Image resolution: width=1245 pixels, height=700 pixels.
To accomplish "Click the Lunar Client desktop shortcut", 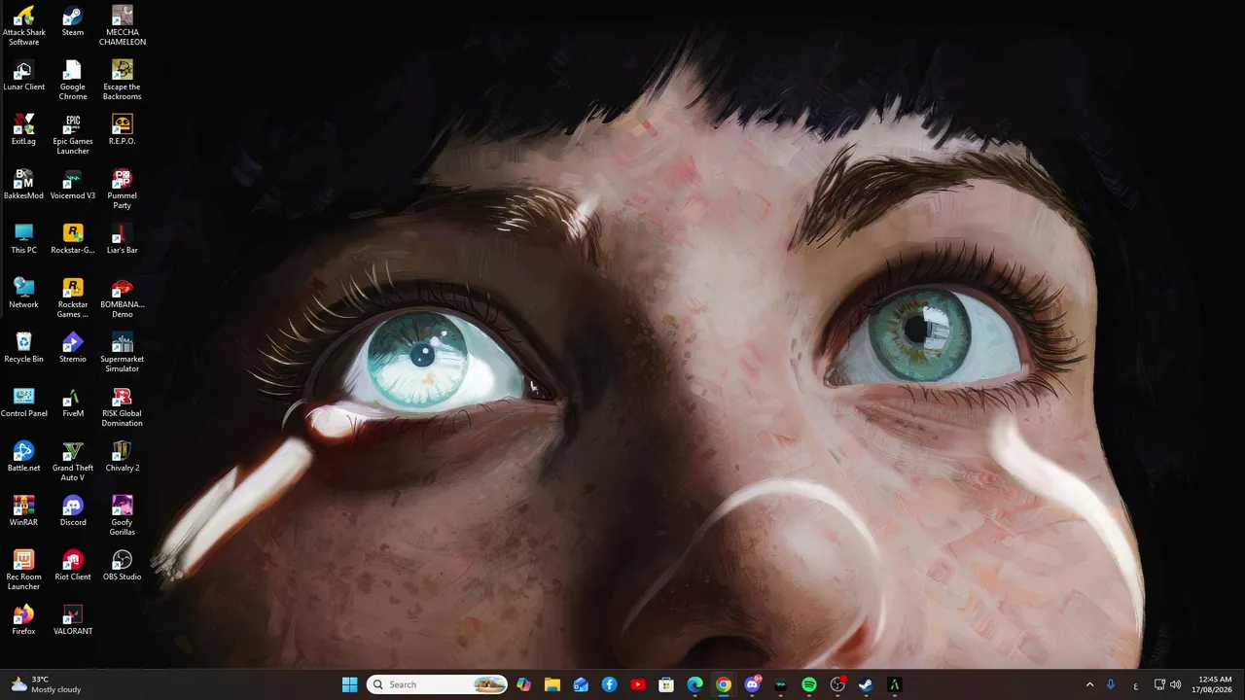I will [23, 76].
